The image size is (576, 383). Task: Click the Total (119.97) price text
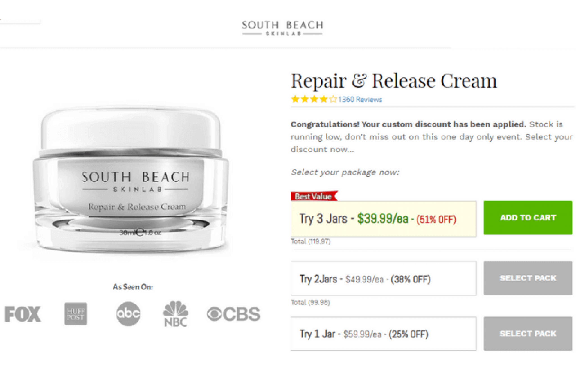click(311, 241)
